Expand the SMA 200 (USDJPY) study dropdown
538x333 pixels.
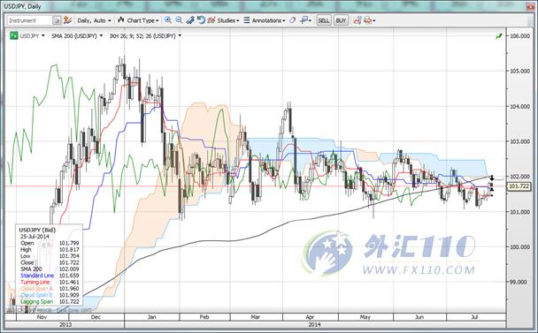pos(77,36)
